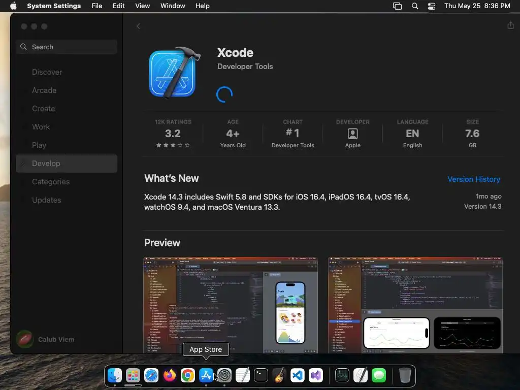Click the Version 14.3 text
520x390 pixels.
tap(482, 206)
